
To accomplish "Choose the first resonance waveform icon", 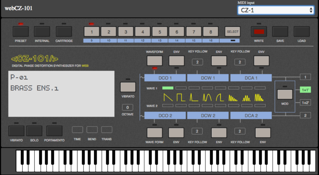I will click(x=233, y=97).
